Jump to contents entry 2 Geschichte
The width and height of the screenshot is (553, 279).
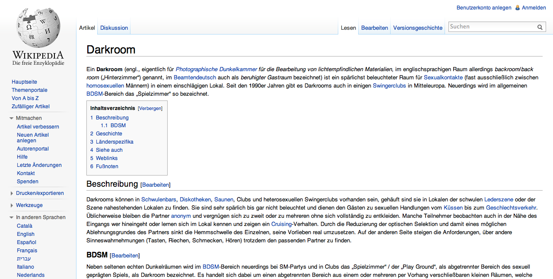106,134
